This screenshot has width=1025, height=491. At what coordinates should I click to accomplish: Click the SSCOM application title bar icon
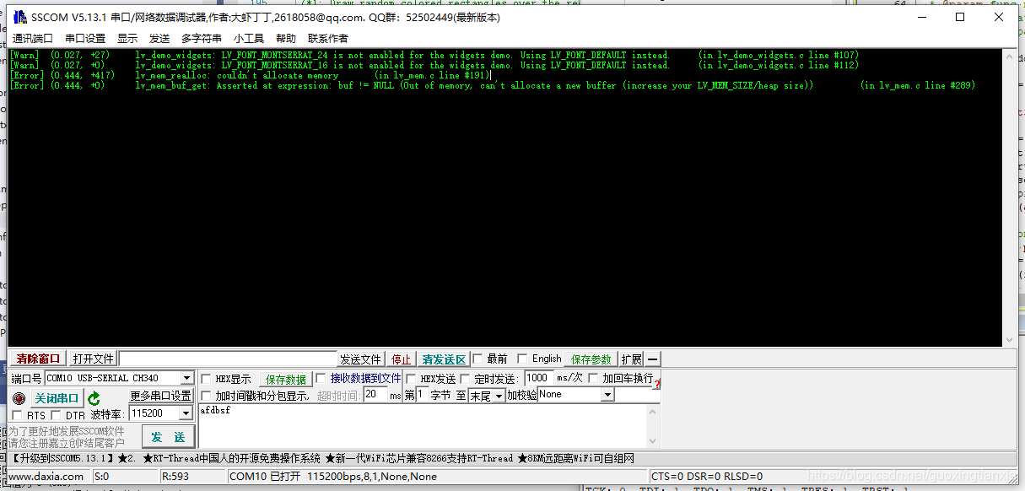click(19, 17)
